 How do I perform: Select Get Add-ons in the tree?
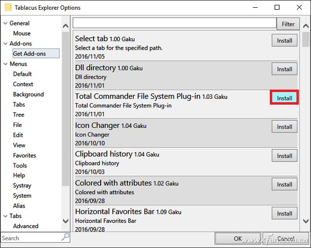[36, 53]
